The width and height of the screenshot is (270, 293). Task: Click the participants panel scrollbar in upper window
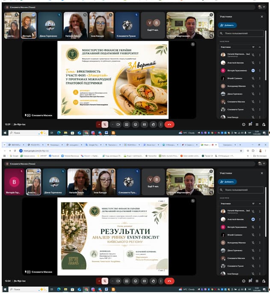pos(266,56)
